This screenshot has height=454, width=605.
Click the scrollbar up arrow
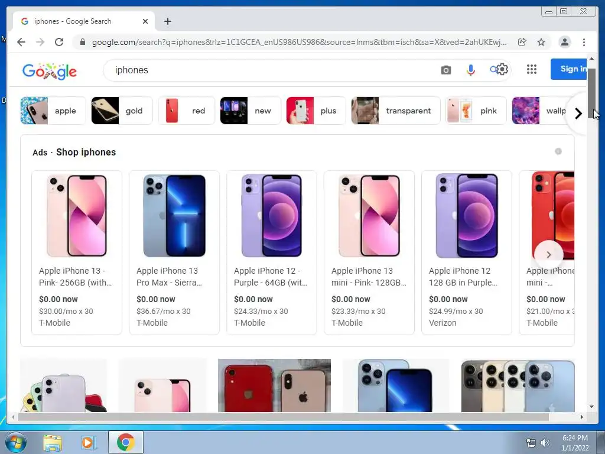[591, 59]
